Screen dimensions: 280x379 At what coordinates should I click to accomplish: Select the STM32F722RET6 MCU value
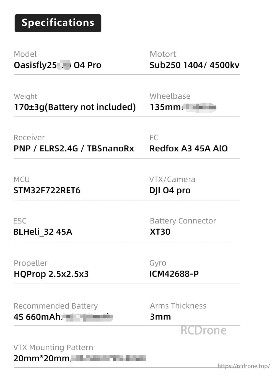[47, 191]
